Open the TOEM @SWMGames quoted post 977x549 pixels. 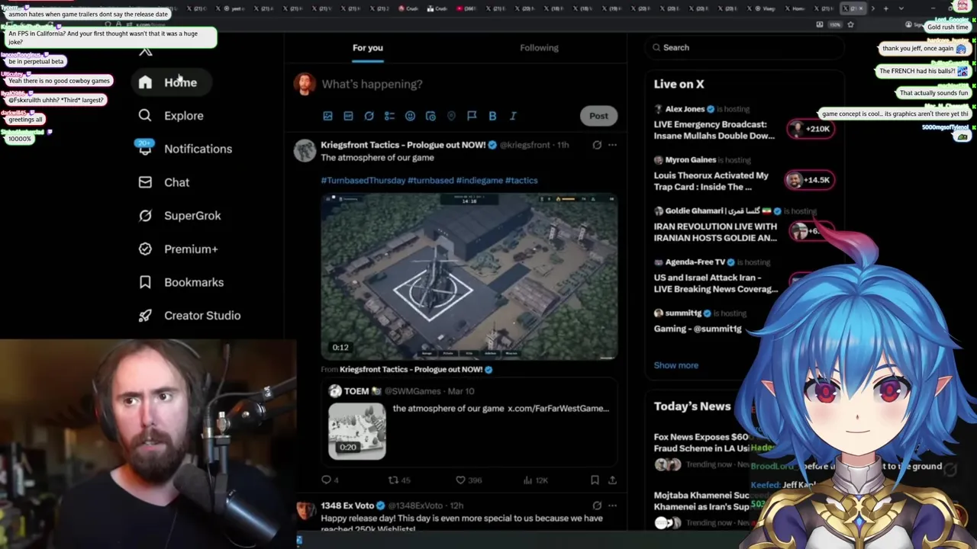tap(469, 424)
